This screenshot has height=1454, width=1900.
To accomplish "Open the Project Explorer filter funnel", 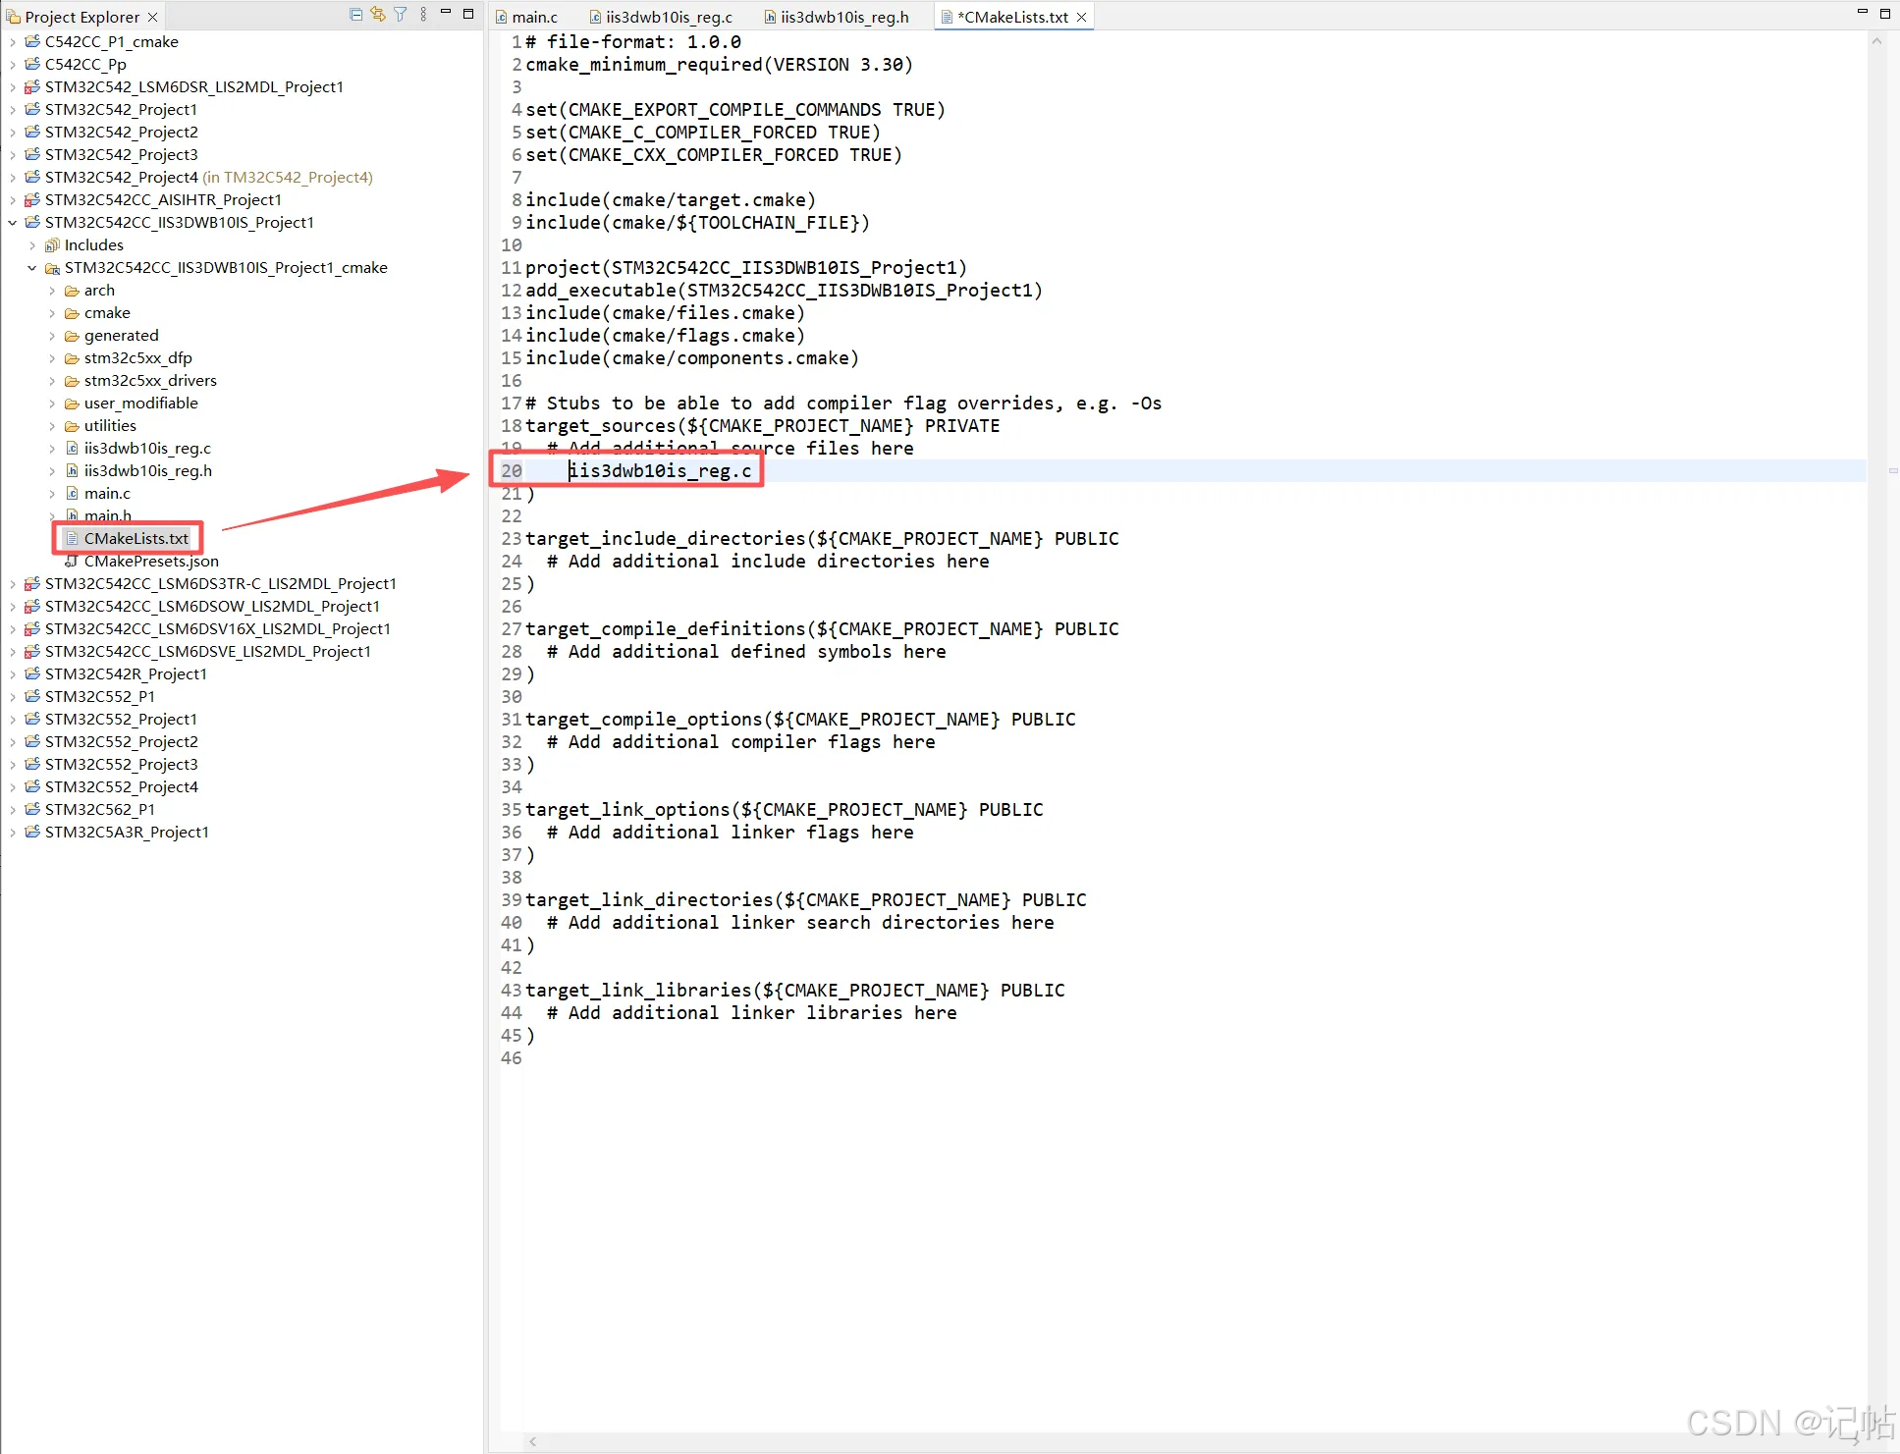I will (401, 15).
